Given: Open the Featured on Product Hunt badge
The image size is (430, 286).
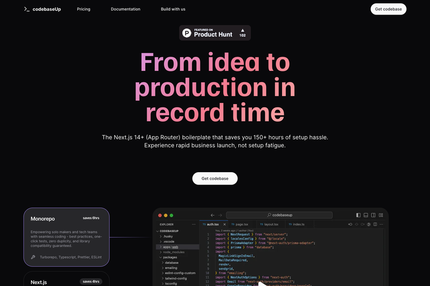Looking at the screenshot, I should [x=215, y=33].
